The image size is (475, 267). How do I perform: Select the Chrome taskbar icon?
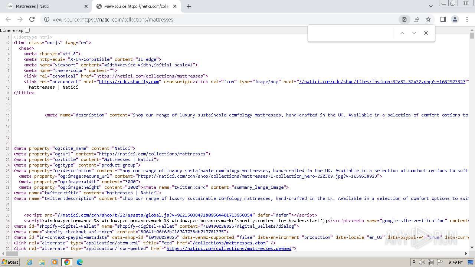click(x=67, y=262)
